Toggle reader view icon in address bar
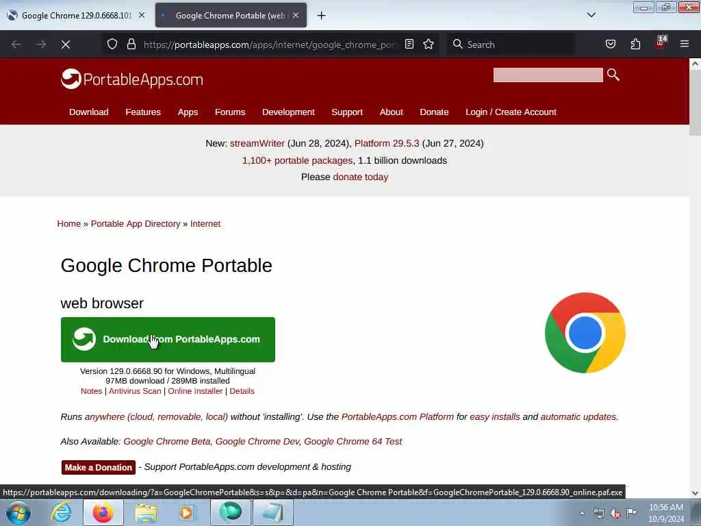The image size is (701, 526). (x=409, y=44)
